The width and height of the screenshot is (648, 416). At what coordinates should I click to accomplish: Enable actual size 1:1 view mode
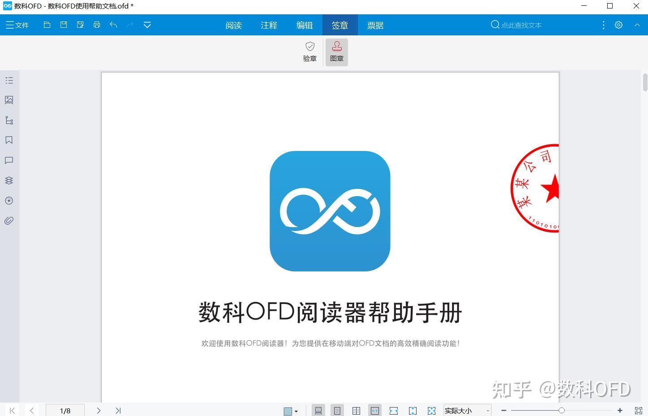pos(374,410)
